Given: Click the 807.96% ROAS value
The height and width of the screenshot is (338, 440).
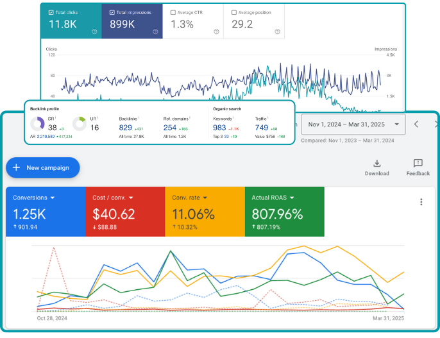Looking at the screenshot, I should tap(277, 214).
